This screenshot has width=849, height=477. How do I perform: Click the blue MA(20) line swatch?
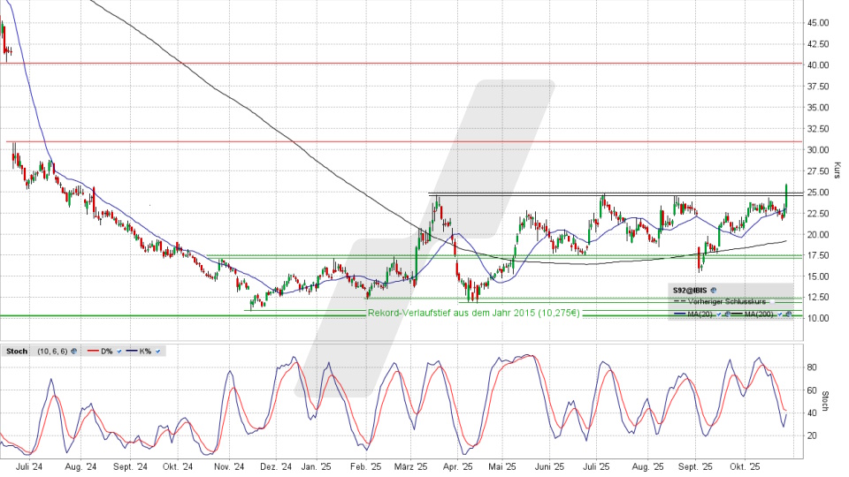[x=679, y=314]
